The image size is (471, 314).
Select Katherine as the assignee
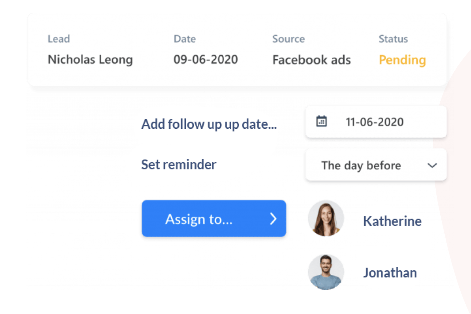coord(392,221)
